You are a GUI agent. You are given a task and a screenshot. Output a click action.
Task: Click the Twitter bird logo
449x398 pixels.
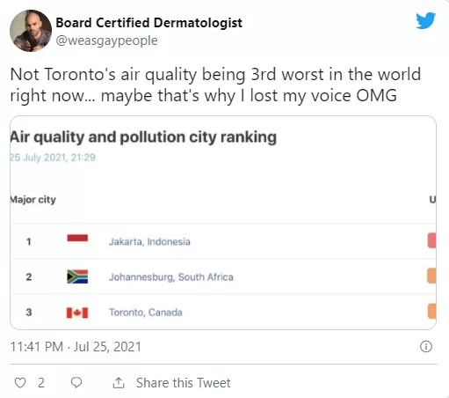(425, 20)
